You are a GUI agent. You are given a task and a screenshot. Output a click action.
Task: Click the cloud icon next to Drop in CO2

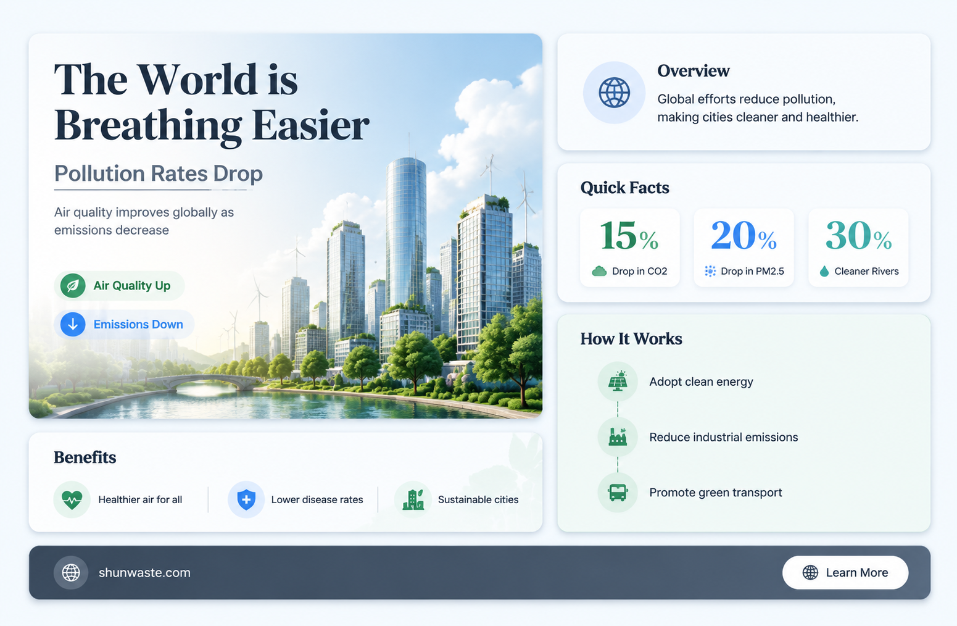click(x=599, y=271)
